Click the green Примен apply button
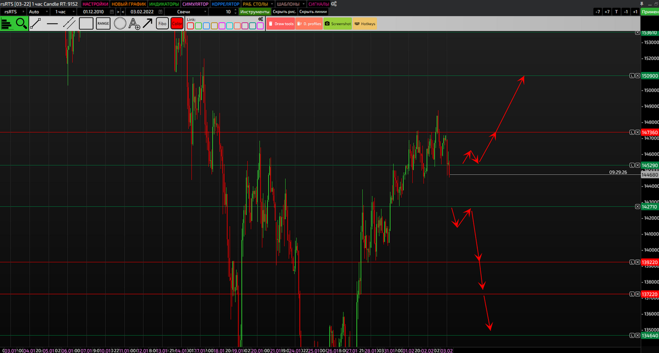Image resolution: width=659 pixels, height=353 pixels. click(650, 11)
